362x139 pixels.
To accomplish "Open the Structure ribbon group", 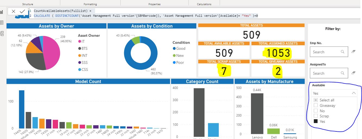I will [x=28, y=4].
